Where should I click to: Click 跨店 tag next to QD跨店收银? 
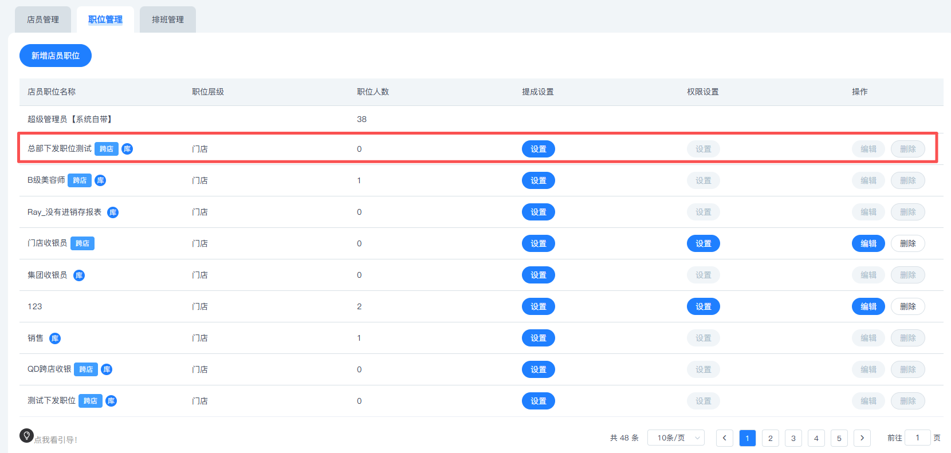click(x=86, y=369)
